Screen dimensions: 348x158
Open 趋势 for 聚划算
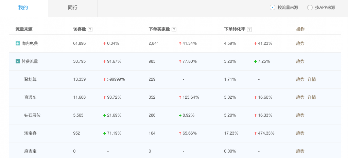300,79
